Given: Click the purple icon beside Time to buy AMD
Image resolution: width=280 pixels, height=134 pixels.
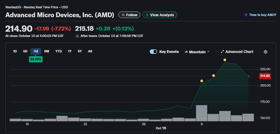Looking at the screenshot, I should click(x=246, y=15).
